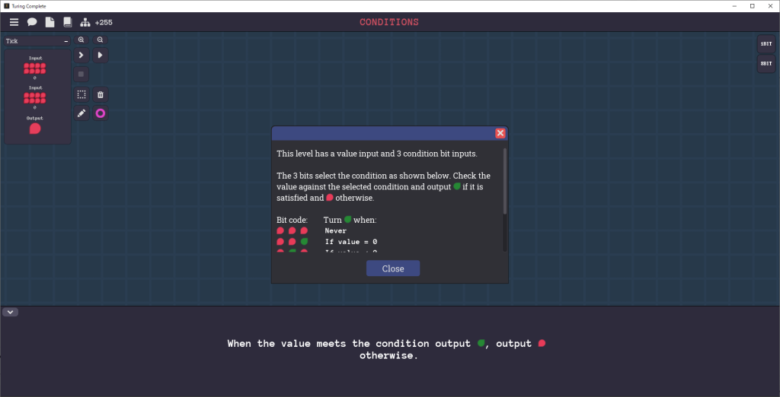Open the hamburger main menu
Viewport: 780px width, 397px height.
pos(14,22)
